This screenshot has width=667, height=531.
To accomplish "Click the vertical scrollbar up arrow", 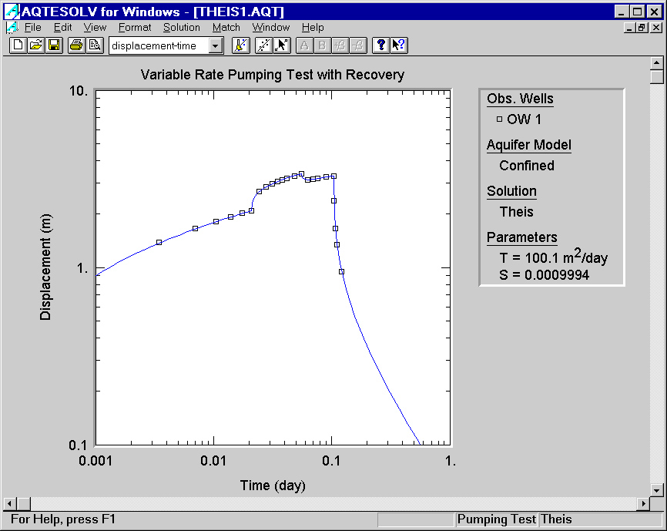I will pyautogui.click(x=656, y=63).
